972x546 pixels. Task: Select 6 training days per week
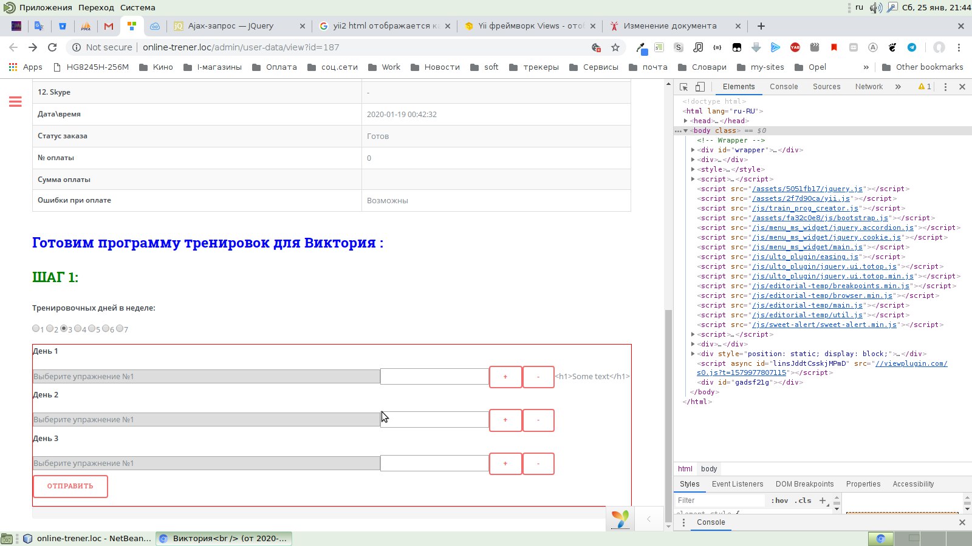coord(106,328)
